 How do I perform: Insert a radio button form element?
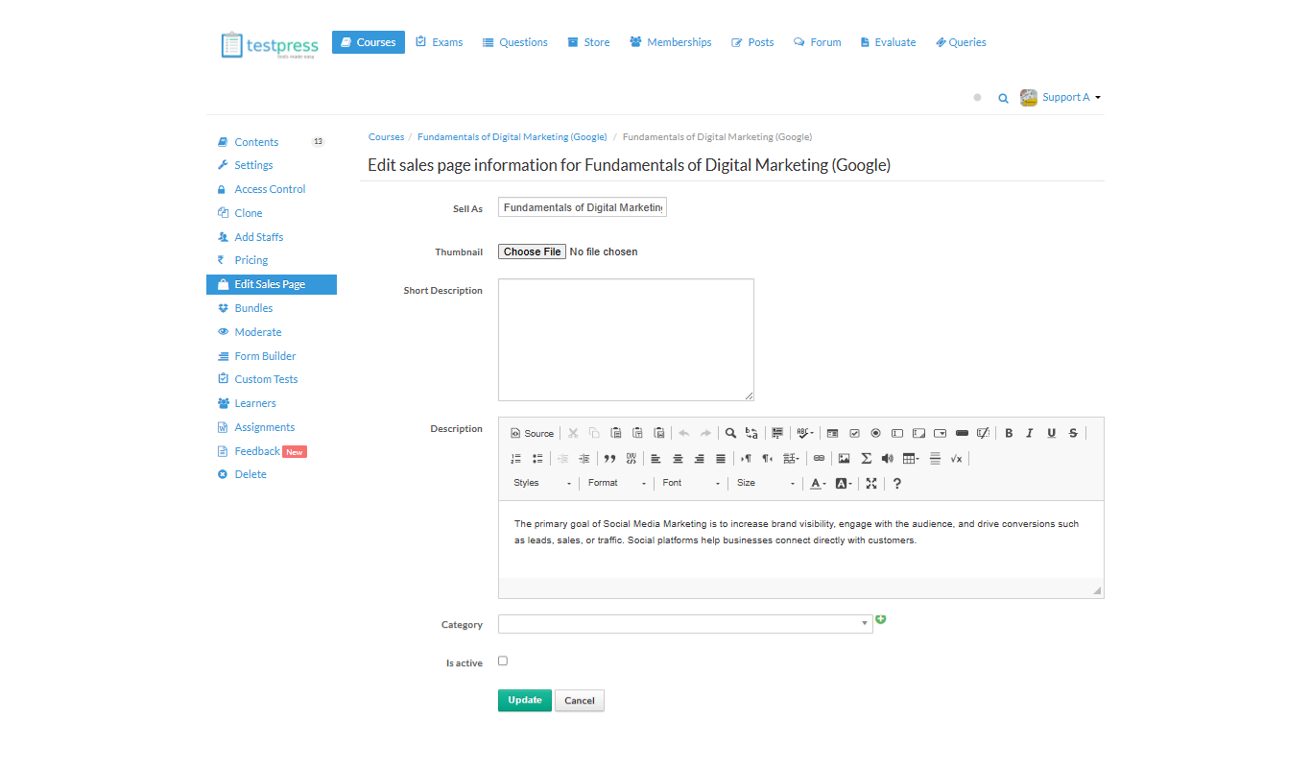(x=875, y=433)
